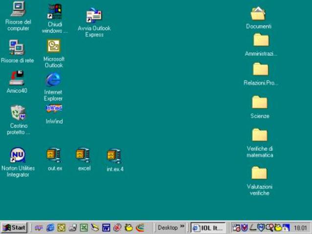The image size is (312, 234).
Task: Click the rainbow swirl Quick Launch icon
Action: click(x=140, y=228)
